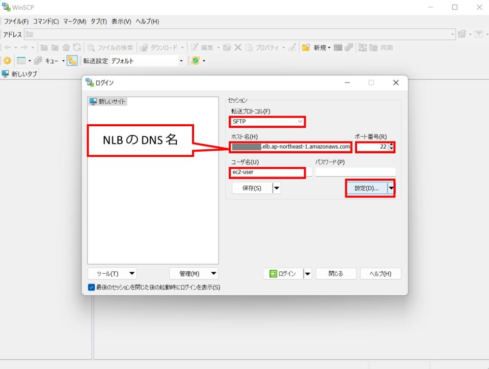Open the 転送プロトコル SFTP dropdown
Viewport: 489px width, 369px height.
tap(267, 122)
